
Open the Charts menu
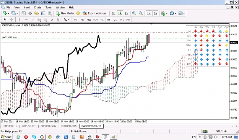coord(37,7)
